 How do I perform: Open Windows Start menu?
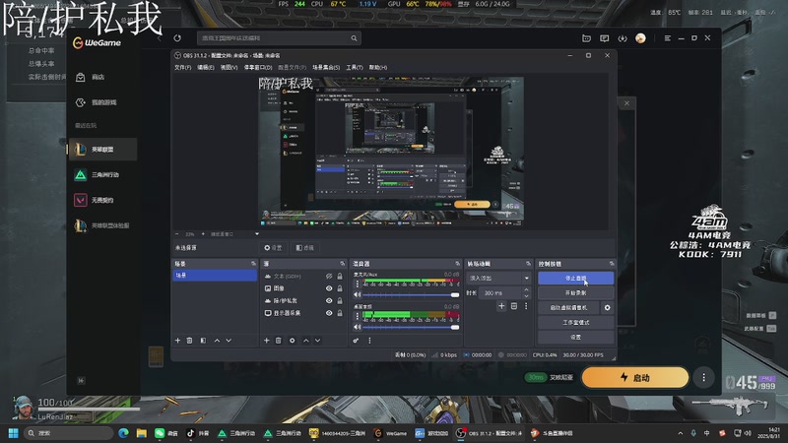[14, 433]
